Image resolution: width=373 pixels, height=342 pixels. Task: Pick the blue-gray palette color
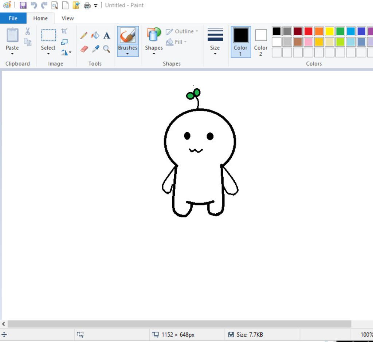[x=361, y=42]
